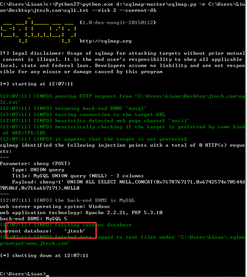This screenshot has width=247, height=277.
Task: Click the database name 'jtnsh' value
Action: (x=75, y=231)
